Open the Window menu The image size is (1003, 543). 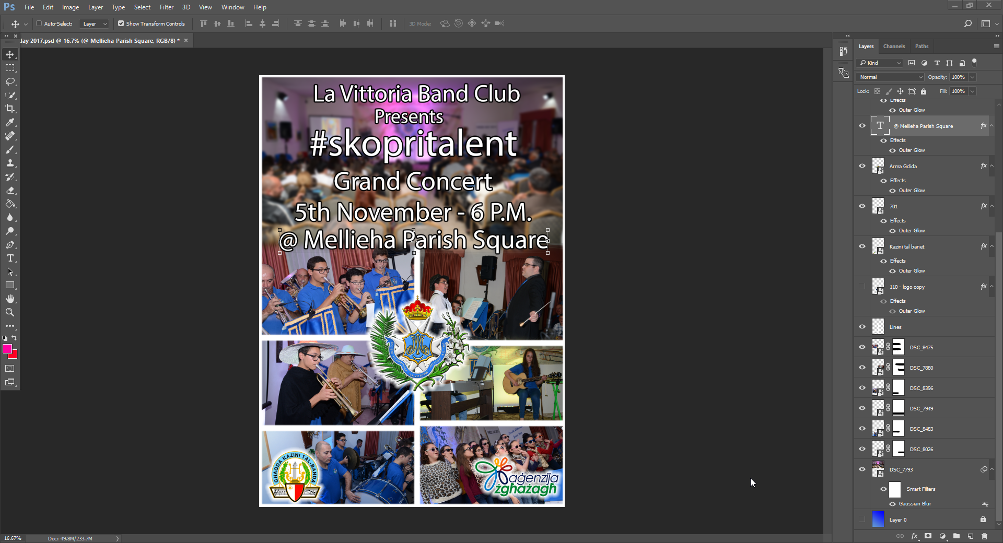[x=232, y=7]
